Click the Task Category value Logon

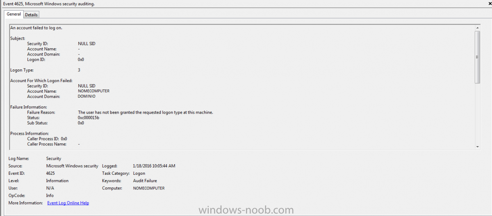(139, 174)
